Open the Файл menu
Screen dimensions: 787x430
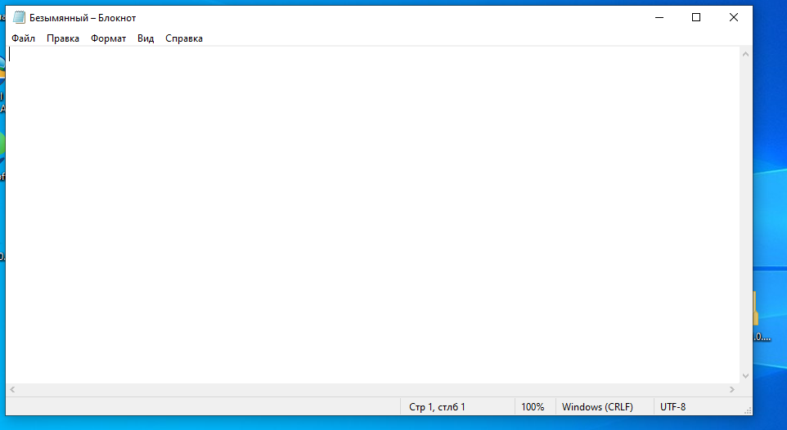[23, 38]
